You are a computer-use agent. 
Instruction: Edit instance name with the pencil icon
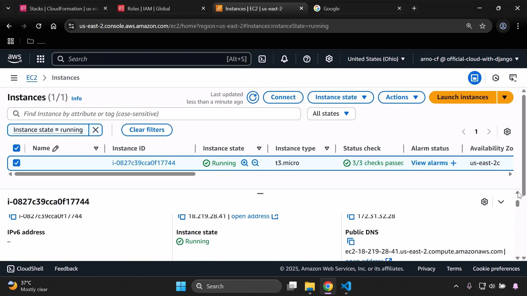point(56,148)
